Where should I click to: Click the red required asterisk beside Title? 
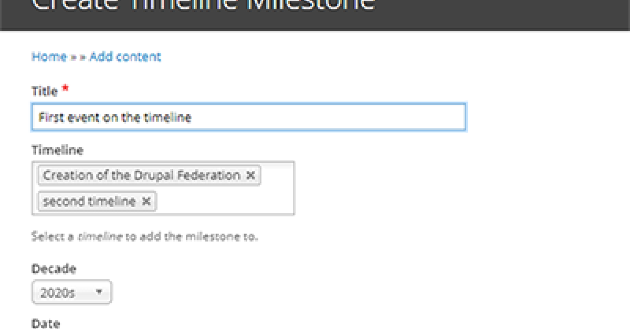pyautogui.click(x=65, y=89)
